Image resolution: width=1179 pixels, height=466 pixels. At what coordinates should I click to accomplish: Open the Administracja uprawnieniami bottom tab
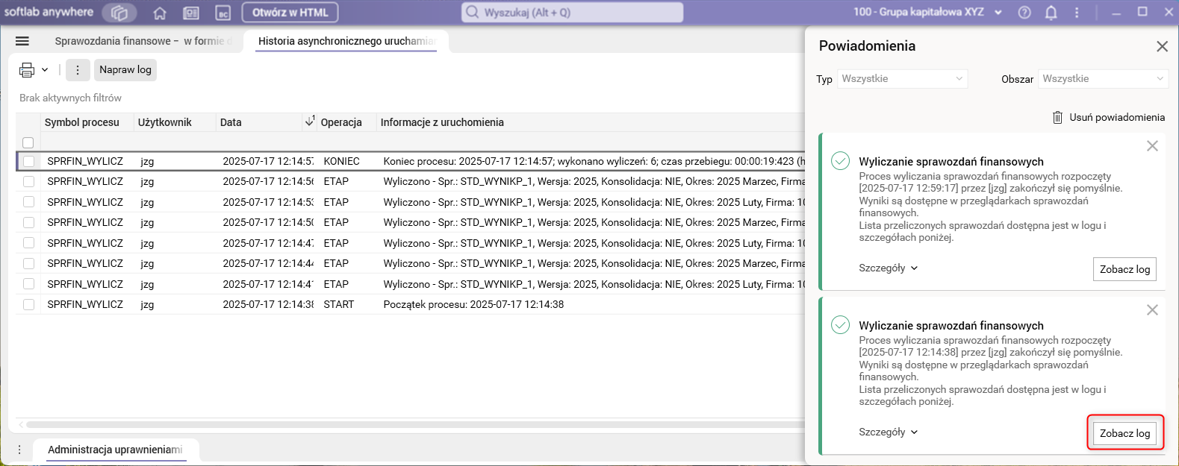point(115,450)
